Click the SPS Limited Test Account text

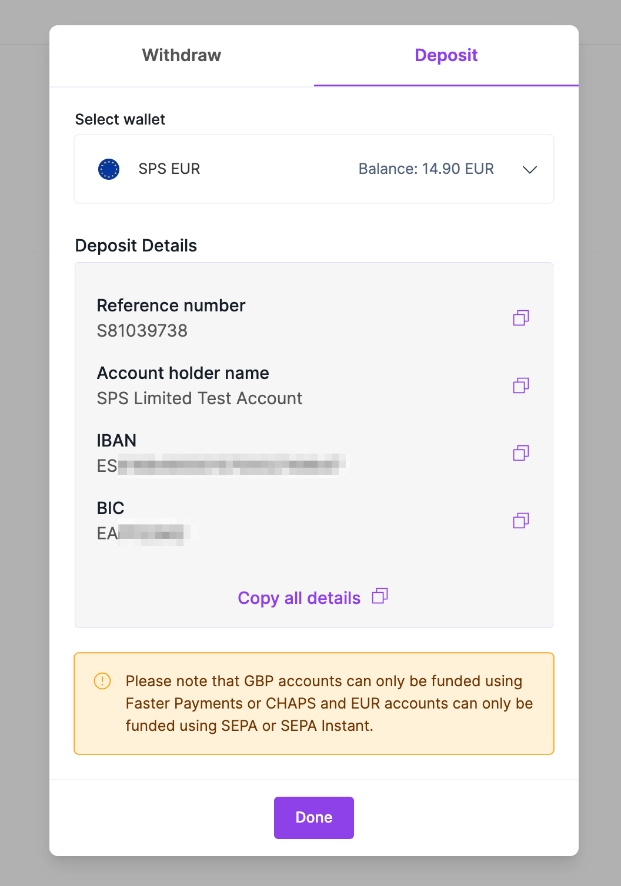(x=199, y=398)
